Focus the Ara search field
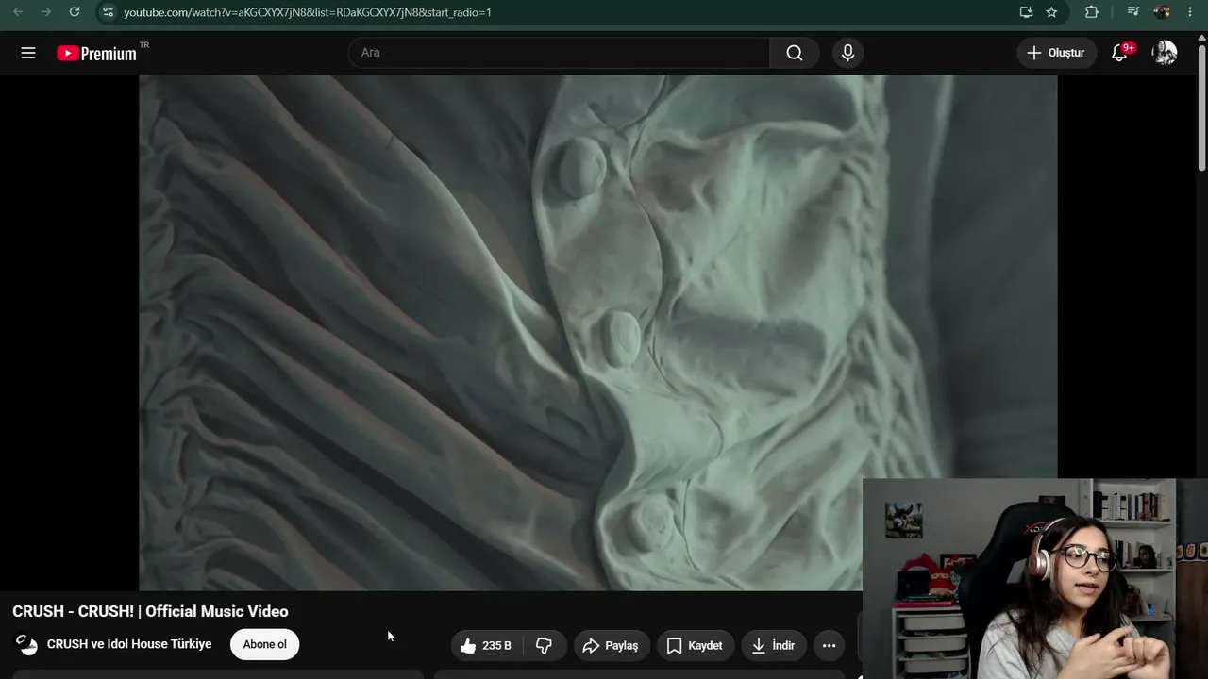The height and width of the screenshot is (679, 1208). click(559, 53)
